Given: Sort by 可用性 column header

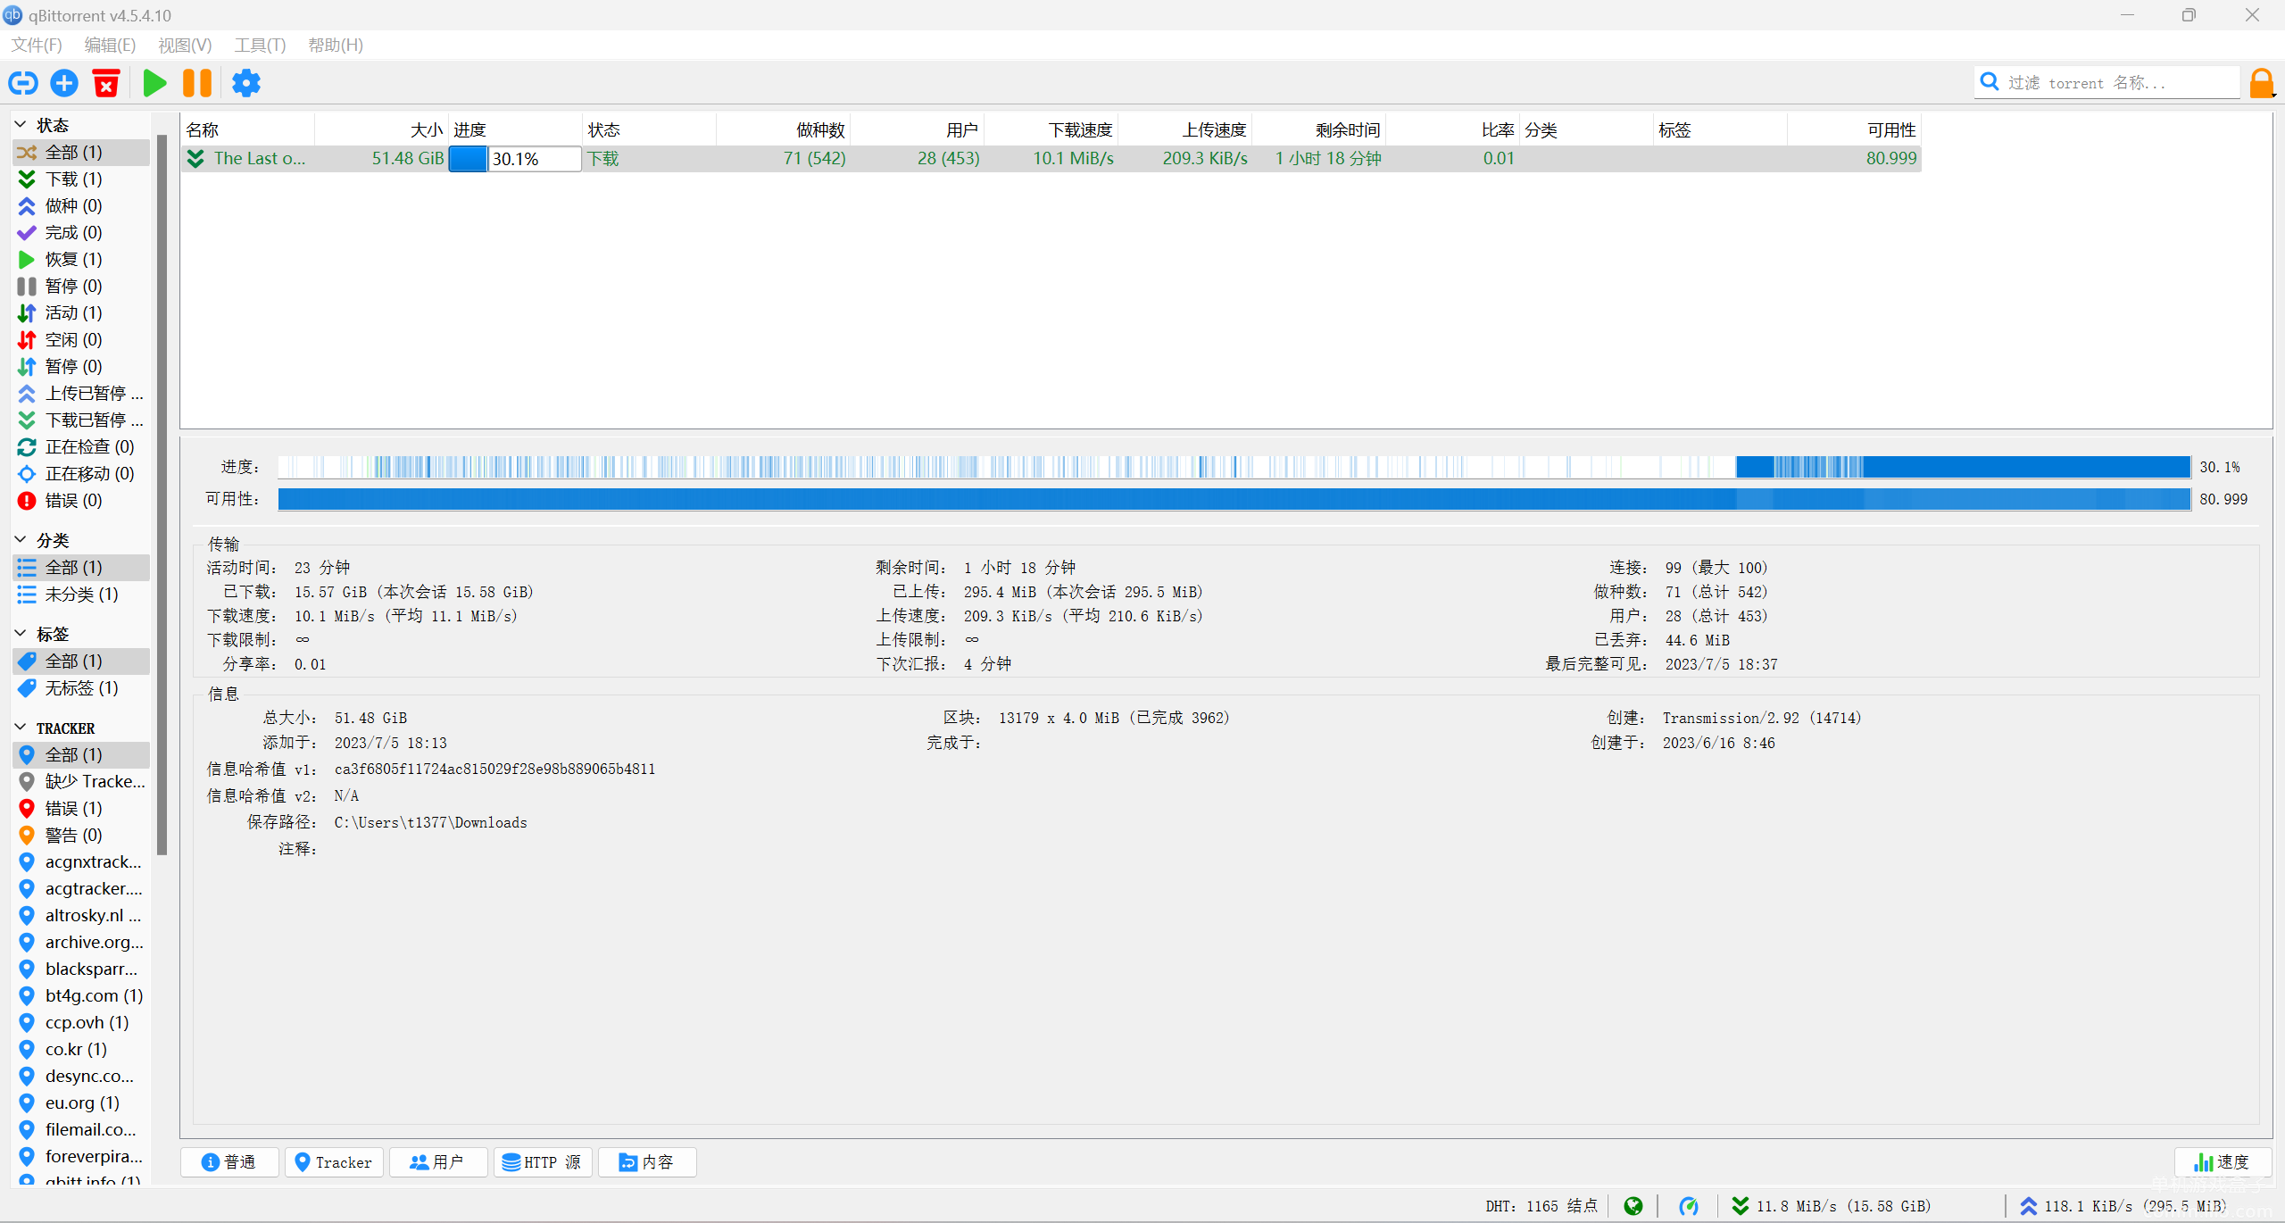Looking at the screenshot, I should pyautogui.click(x=1854, y=129).
